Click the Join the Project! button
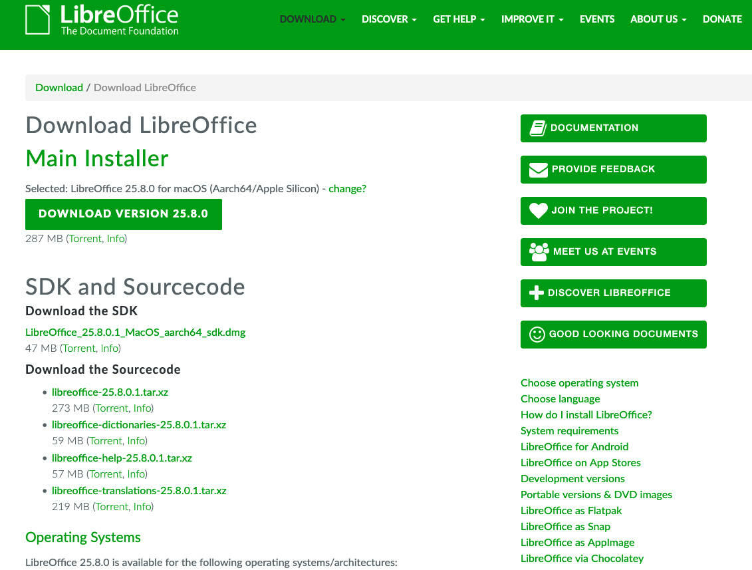 [614, 211]
